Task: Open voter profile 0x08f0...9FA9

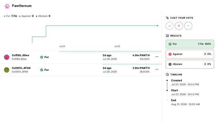Action: [x=21, y=68]
